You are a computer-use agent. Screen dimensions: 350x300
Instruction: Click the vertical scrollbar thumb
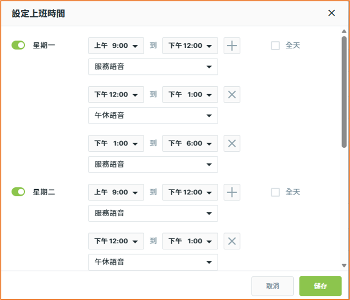(344, 91)
